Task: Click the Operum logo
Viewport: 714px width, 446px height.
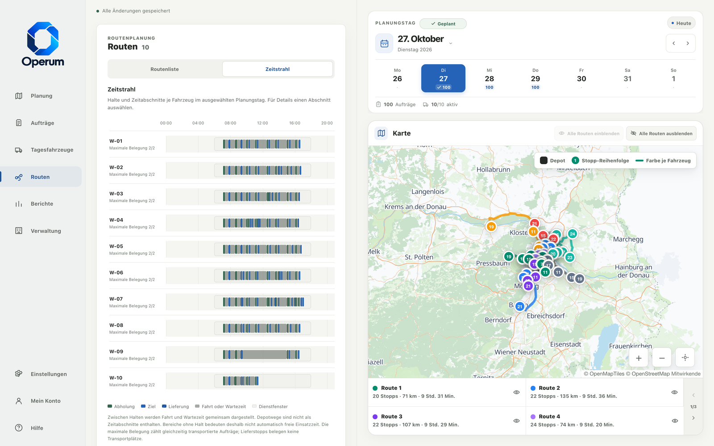Action: click(43, 45)
